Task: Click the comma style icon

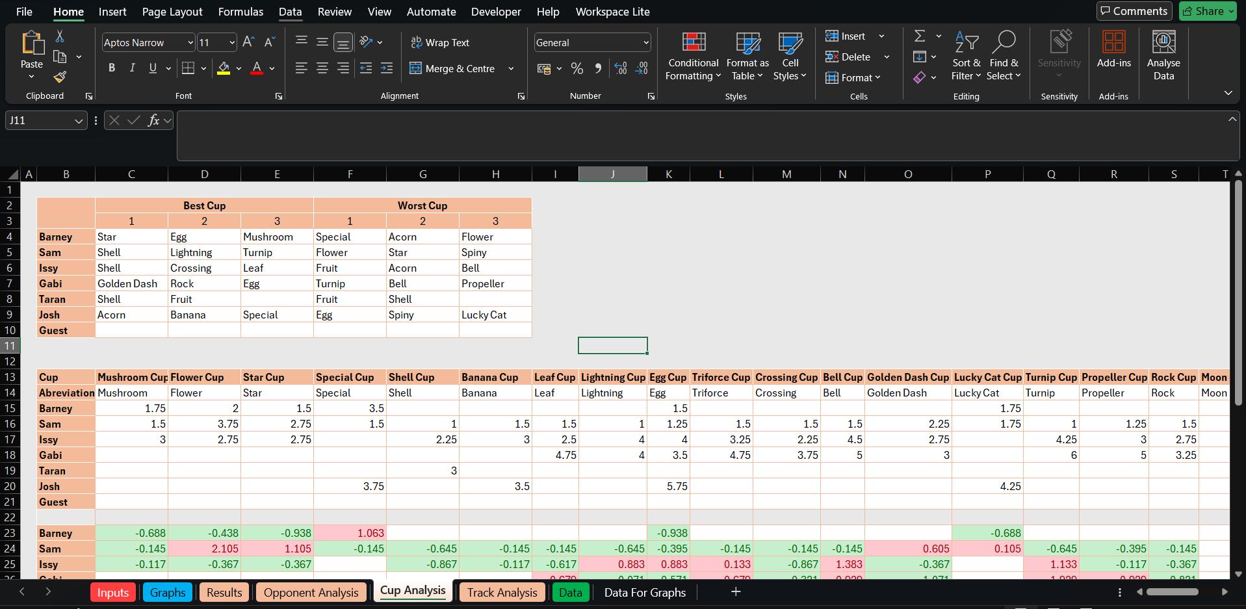Action: click(597, 68)
